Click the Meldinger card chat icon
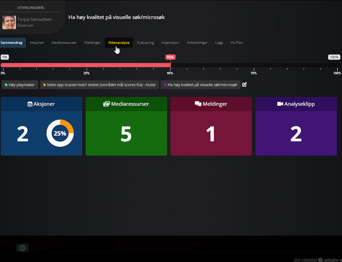The height and width of the screenshot is (262, 342). click(198, 104)
